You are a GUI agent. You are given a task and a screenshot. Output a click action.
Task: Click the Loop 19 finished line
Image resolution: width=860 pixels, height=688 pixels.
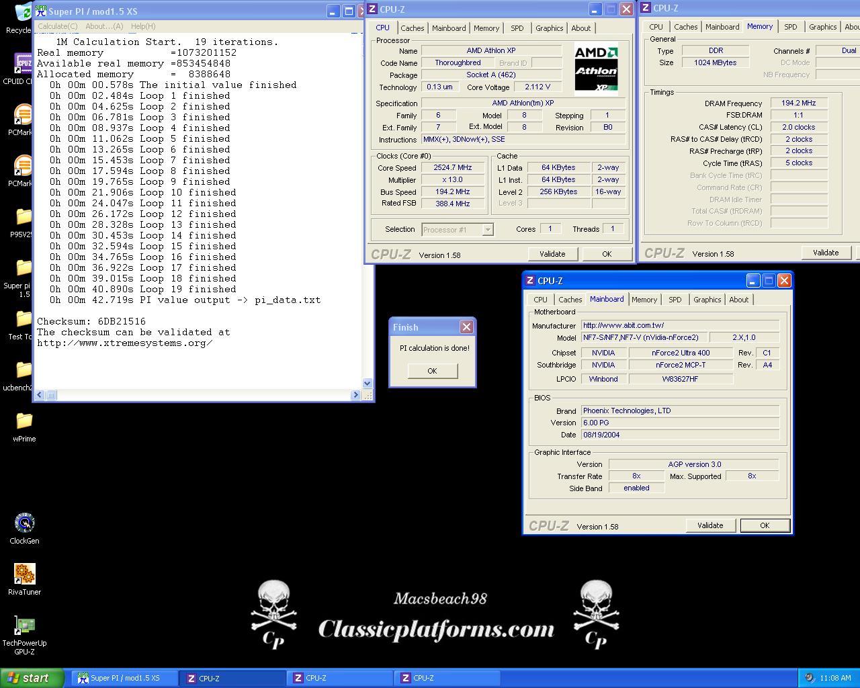click(x=142, y=289)
